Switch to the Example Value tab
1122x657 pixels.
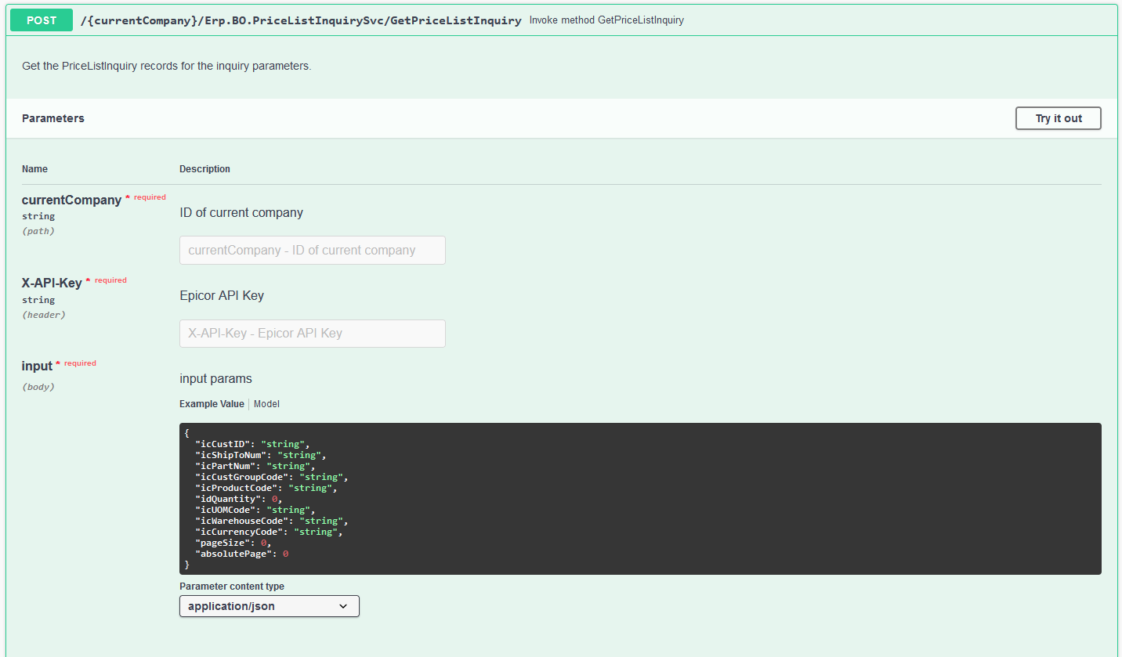coord(212,404)
